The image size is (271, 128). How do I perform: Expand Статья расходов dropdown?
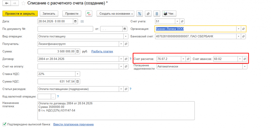point(121,89)
